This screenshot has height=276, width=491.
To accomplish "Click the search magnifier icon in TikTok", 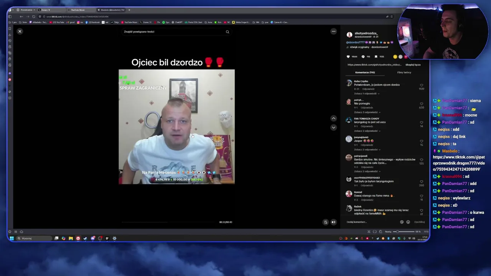I will (227, 32).
